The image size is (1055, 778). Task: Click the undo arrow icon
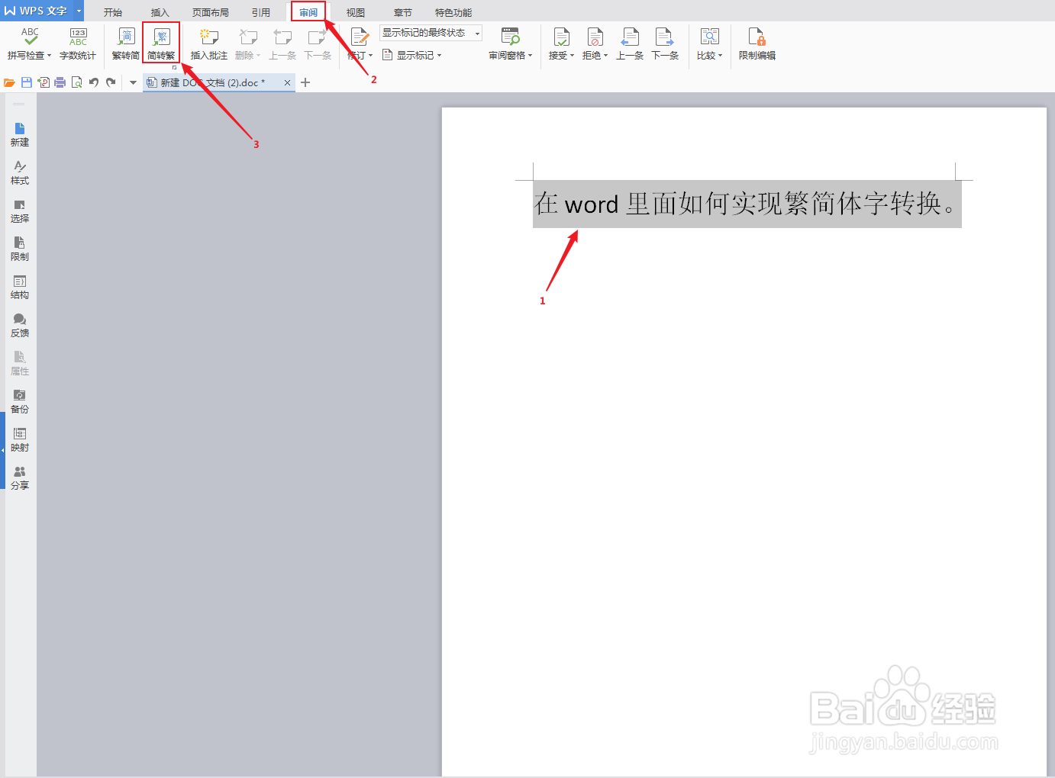[94, 82]
